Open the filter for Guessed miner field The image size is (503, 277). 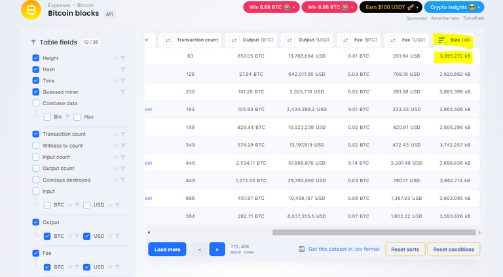[x=123, y=92]
